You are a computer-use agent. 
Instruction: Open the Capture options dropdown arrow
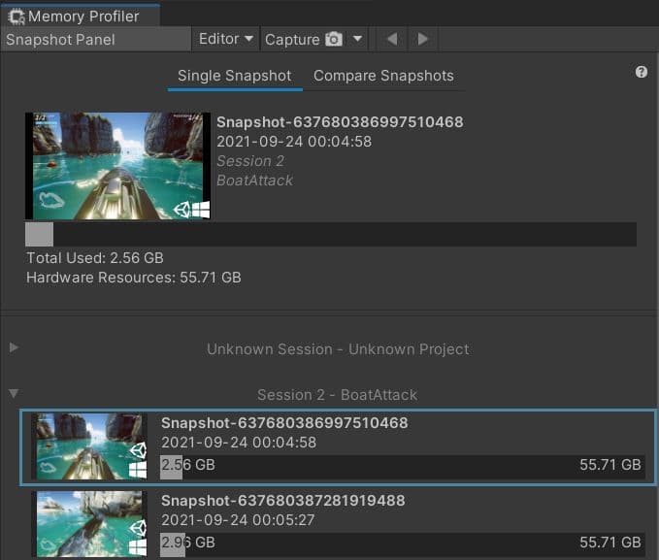[358, 40]
